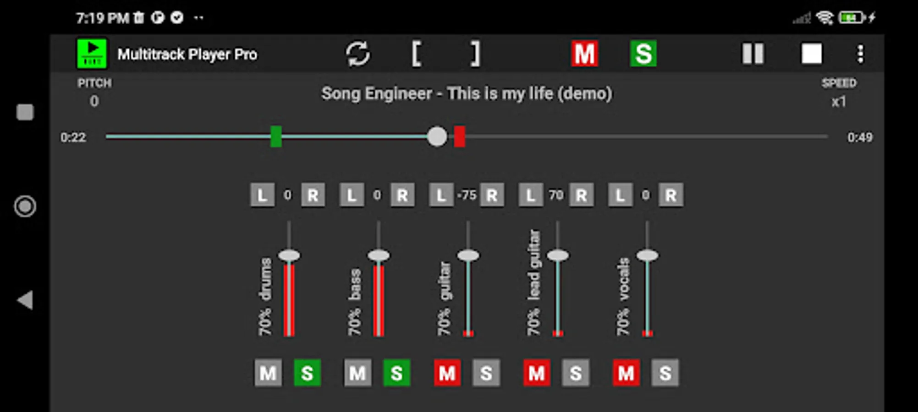Click the Multitrack Player Pro app icon
Screen dimensions: 918x412
pyautogui.click(x=92, y=54)
